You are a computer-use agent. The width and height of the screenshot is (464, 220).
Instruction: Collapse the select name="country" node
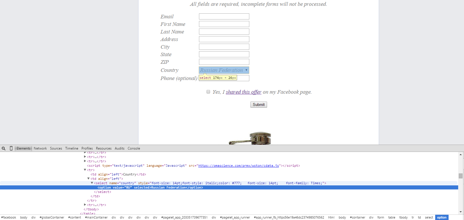pos(92,183)
